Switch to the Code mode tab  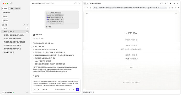(x=11, y=8)
